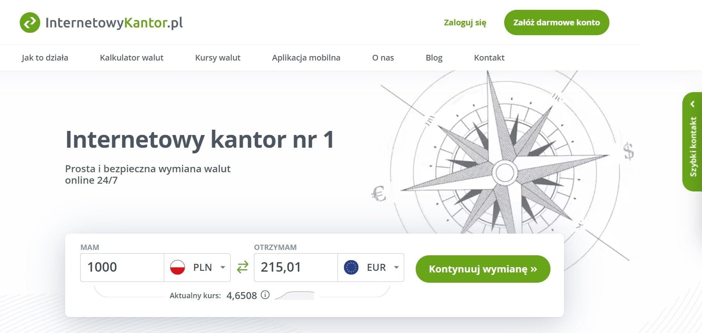
Task: Visit the Blog section
Action: (434, 58)
